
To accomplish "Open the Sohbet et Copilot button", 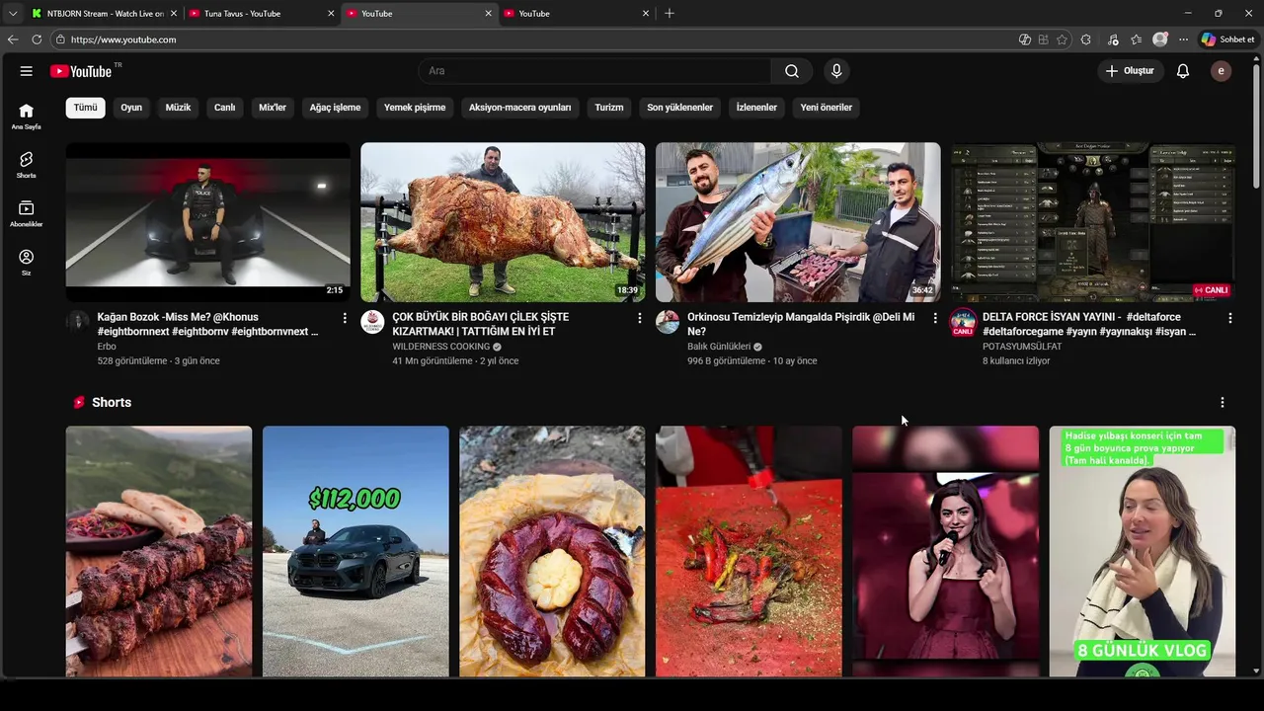I will point(1227,39).
